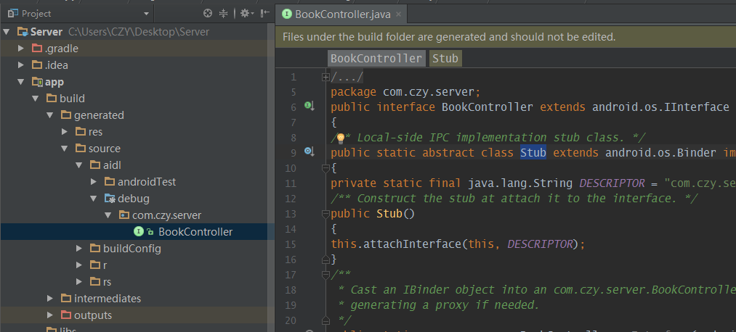Click the implemented gutter icon on line 6
The height and width of the screenshot is (332, 736).
click(309, 107)
